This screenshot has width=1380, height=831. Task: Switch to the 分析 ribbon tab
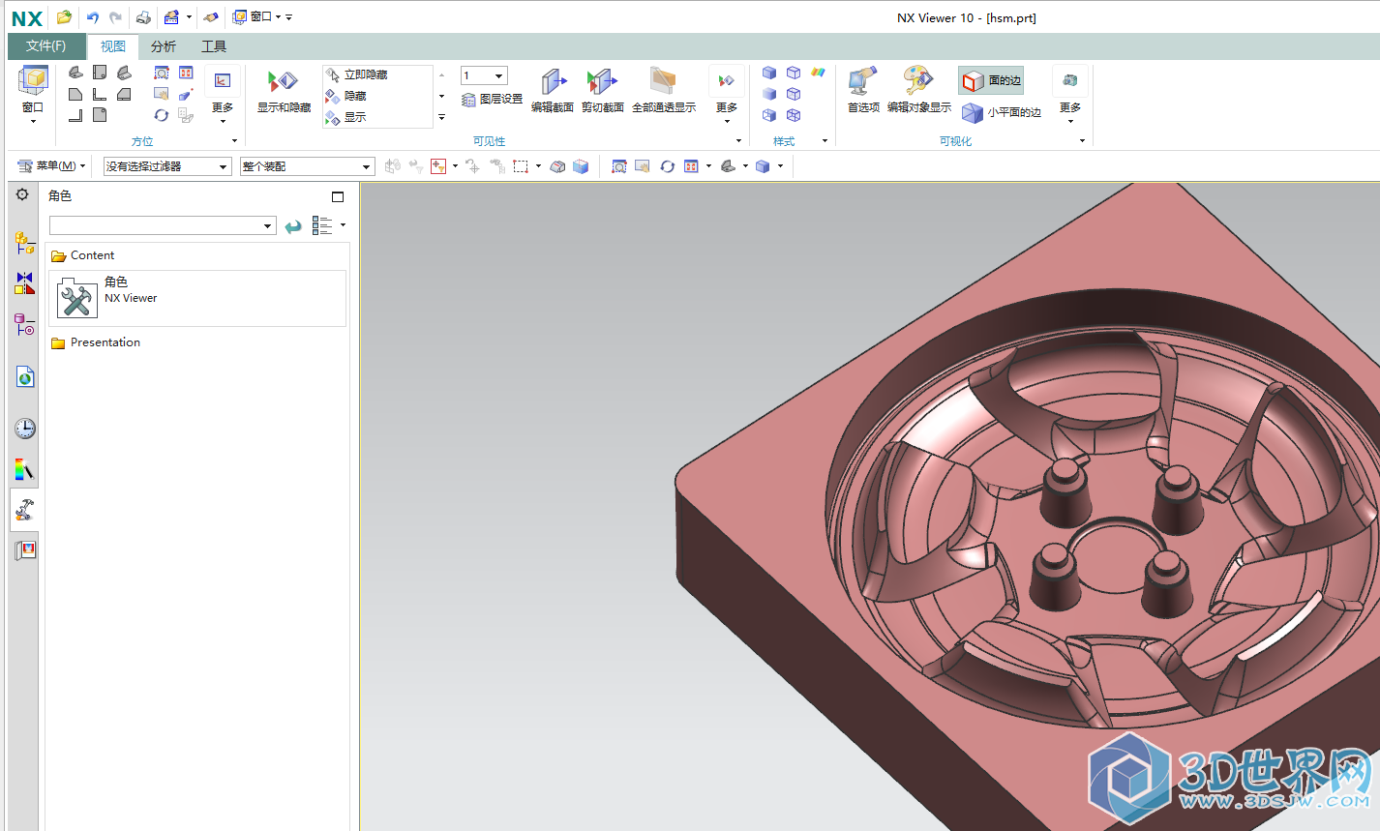[164, 46]
